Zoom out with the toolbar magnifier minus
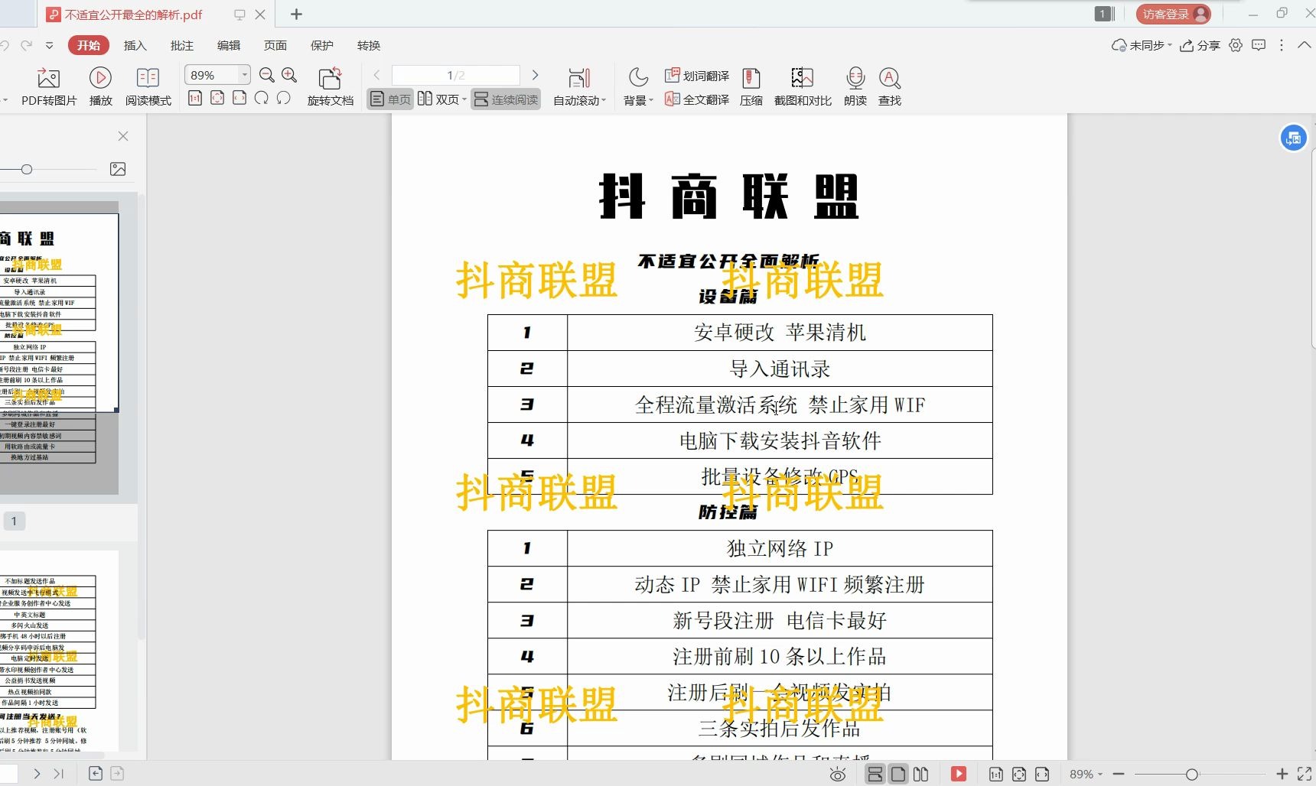This screenshot has width=1316, height=786. click(x=267, y=75)
